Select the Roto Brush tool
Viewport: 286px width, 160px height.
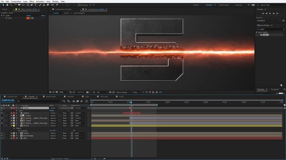point(53,5)
